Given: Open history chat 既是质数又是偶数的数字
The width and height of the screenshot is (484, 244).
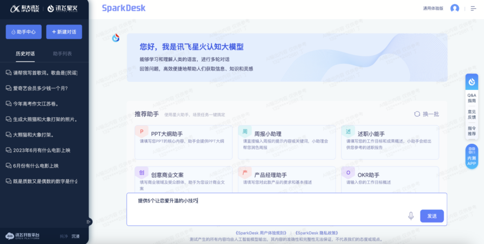Looking at the screenshot, I should 42,181.
